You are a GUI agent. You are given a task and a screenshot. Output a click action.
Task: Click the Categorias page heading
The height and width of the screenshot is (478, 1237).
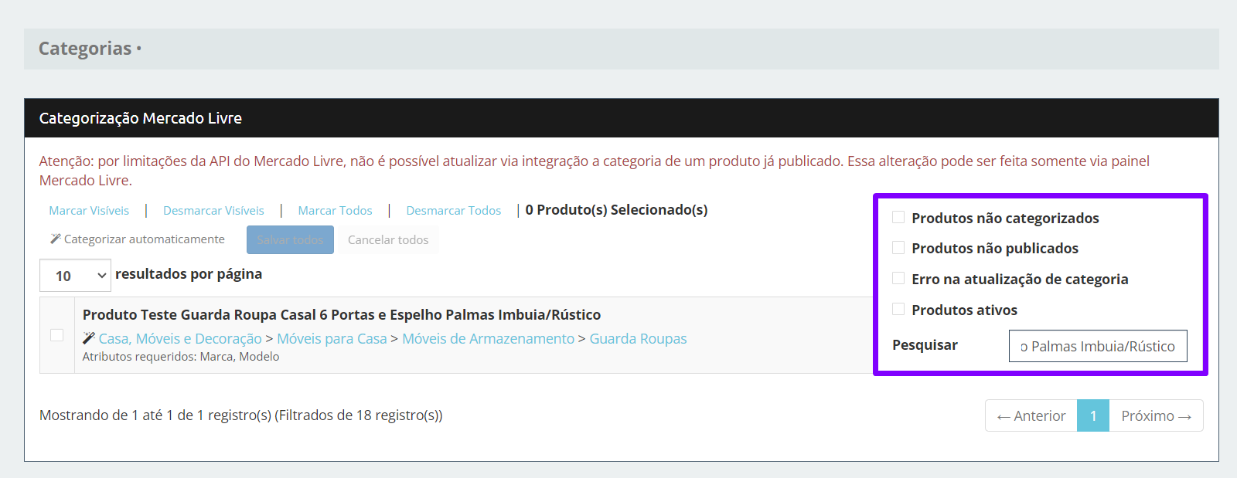click(x=85, y=49)
